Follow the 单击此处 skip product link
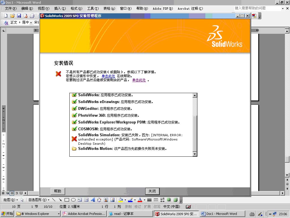Screen dimensions: 290x218 (x=139, y=80)
